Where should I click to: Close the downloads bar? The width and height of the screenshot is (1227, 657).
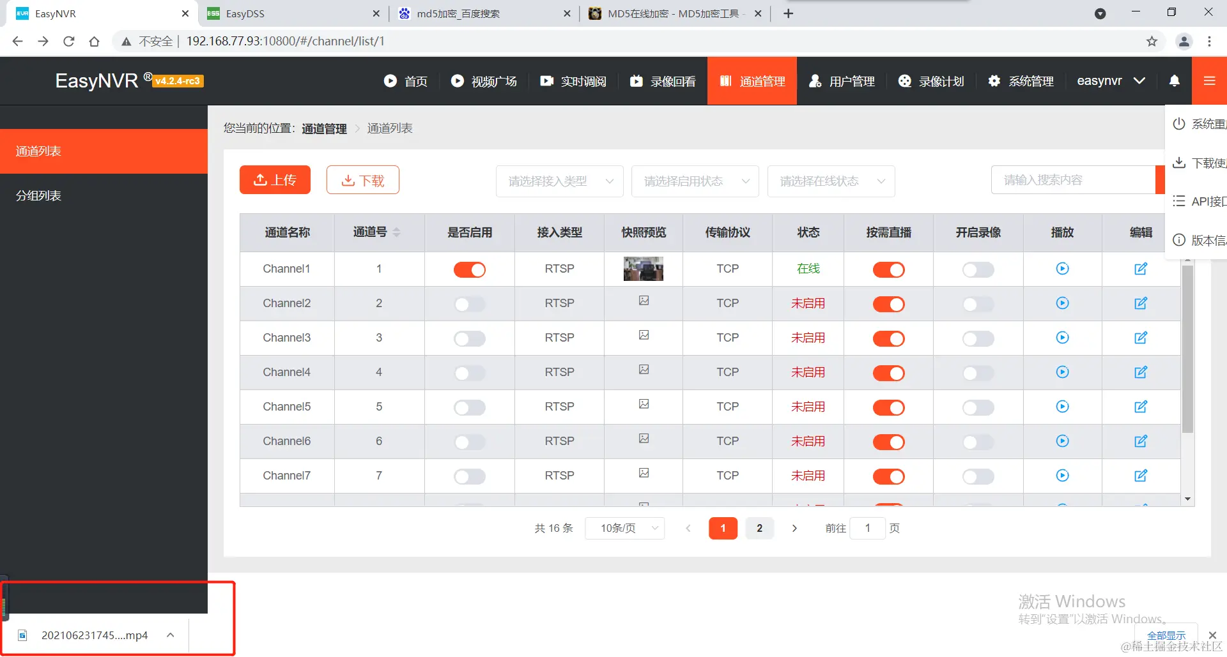click(x=1212, y=635)
